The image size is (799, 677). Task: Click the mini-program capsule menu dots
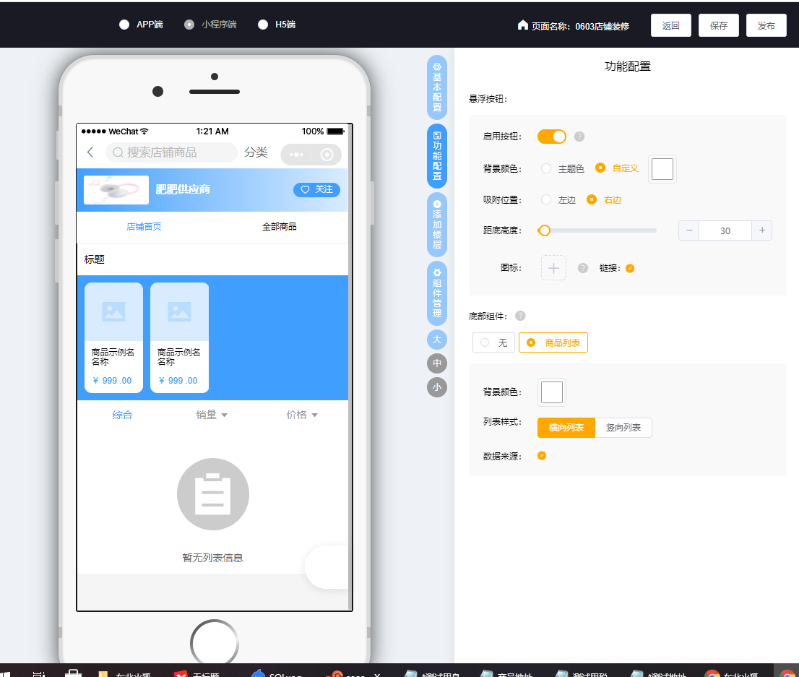[x=296, y=155]
